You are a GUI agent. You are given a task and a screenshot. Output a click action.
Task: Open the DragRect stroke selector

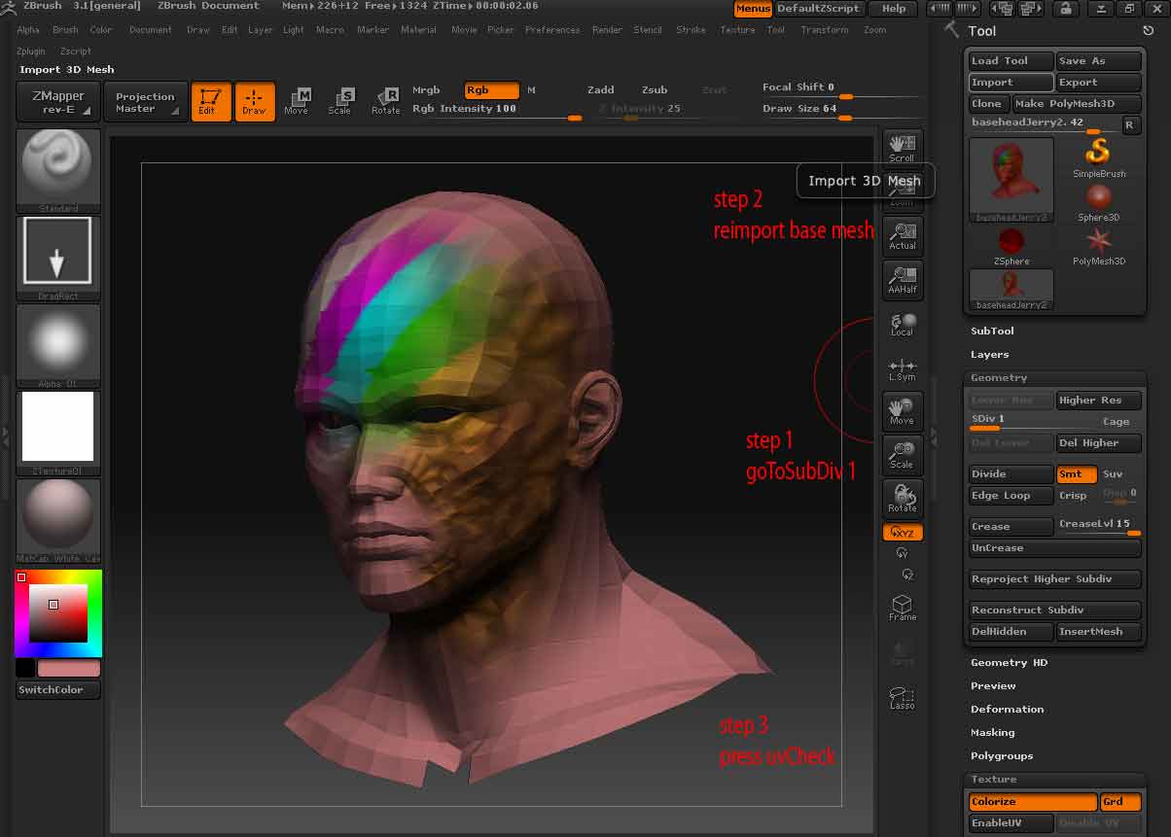coord(58,258)
